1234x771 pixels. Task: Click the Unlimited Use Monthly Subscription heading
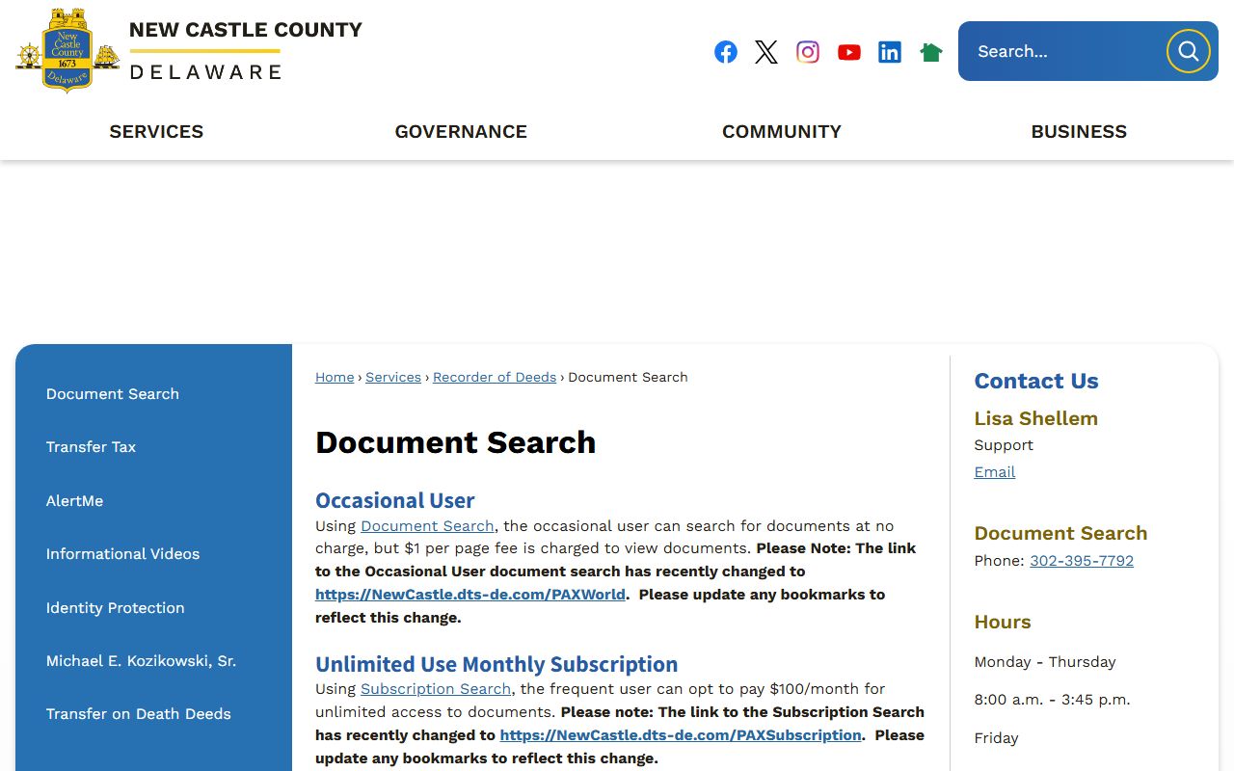click(496, 664)
